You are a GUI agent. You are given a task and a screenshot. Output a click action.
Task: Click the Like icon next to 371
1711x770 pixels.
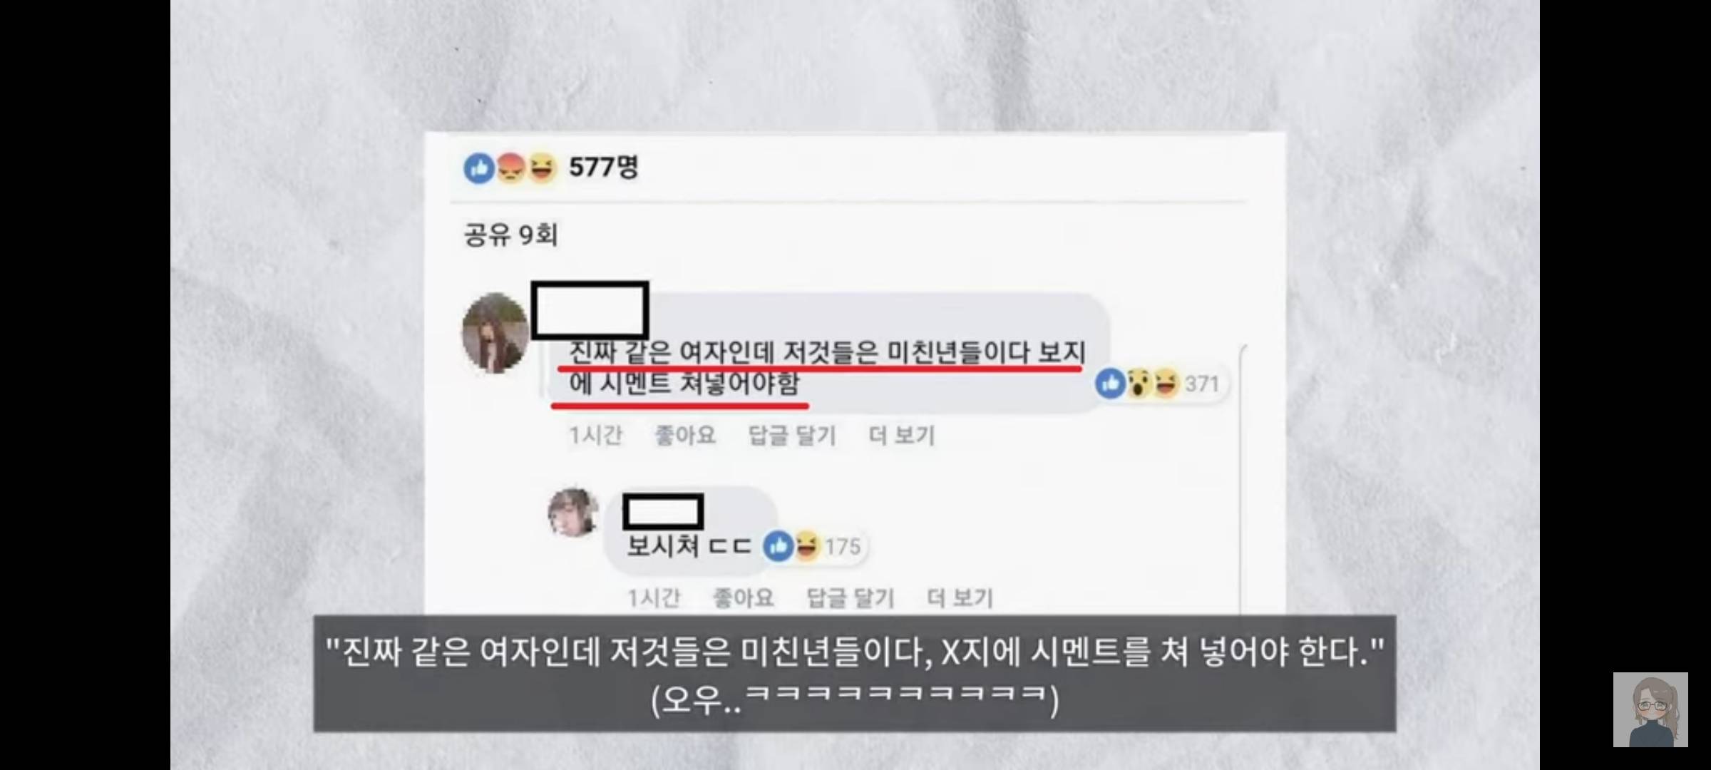click(1110, 384)
